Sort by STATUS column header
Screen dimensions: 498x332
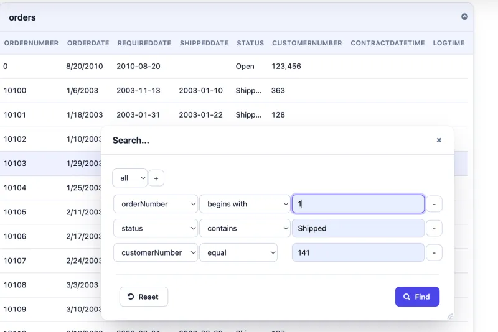coord(250,43)
